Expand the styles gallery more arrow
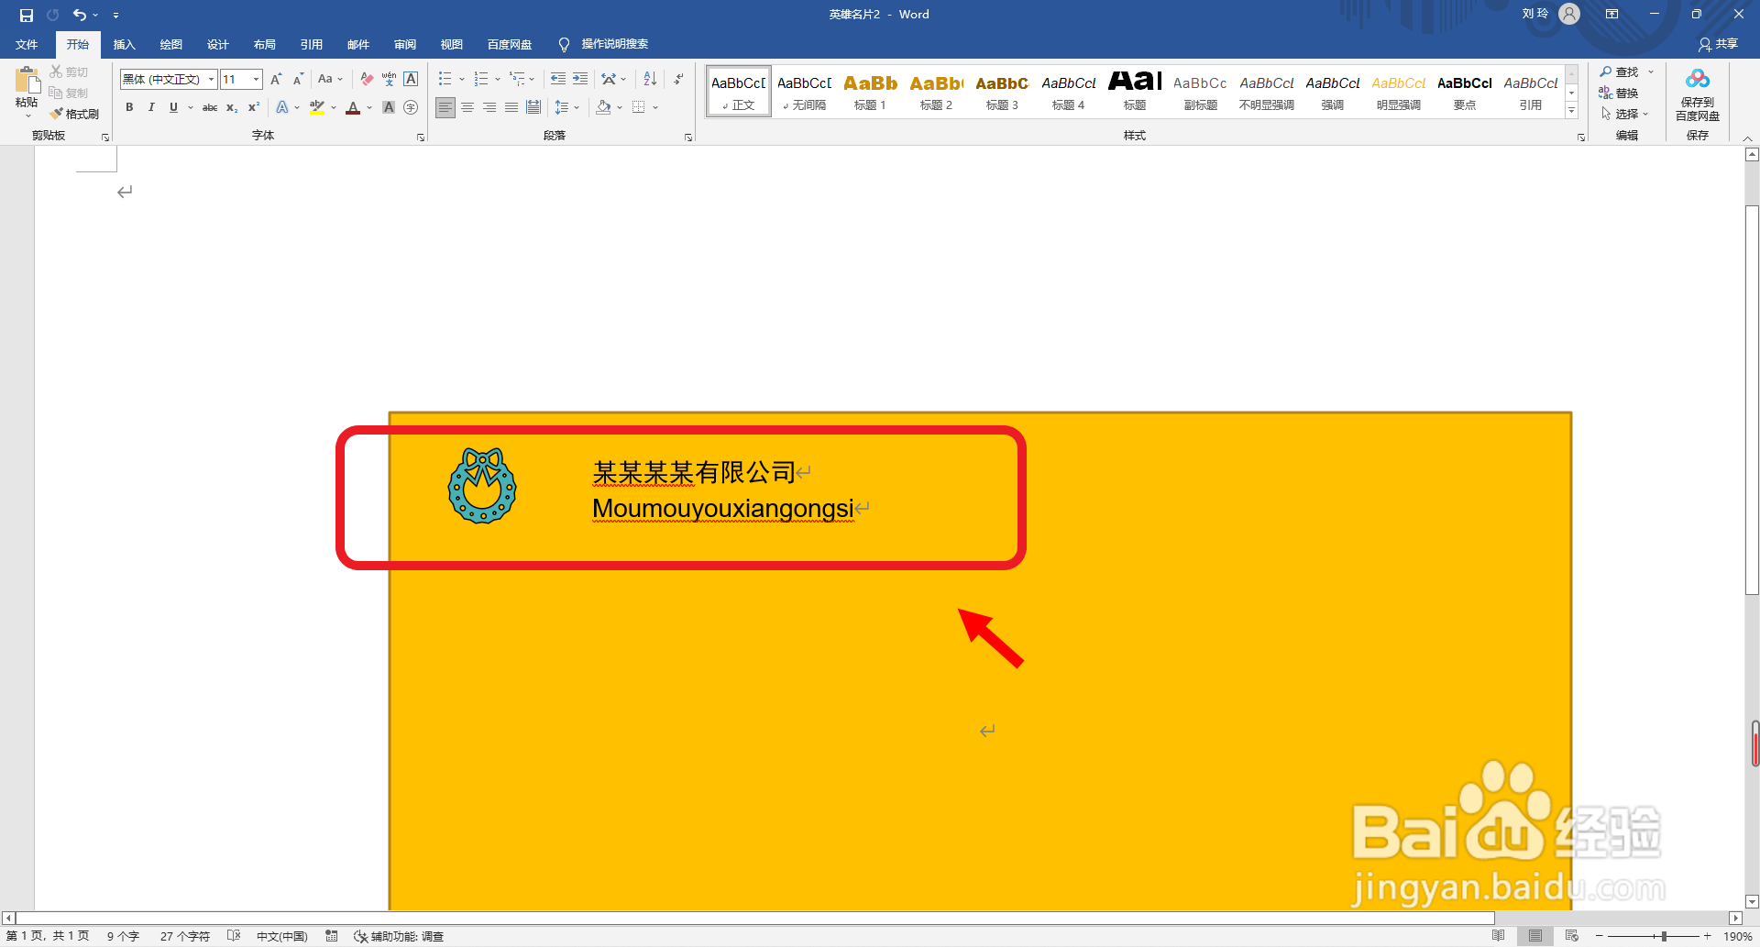The image size is (1760, 947). click(x=1571, y=110)
